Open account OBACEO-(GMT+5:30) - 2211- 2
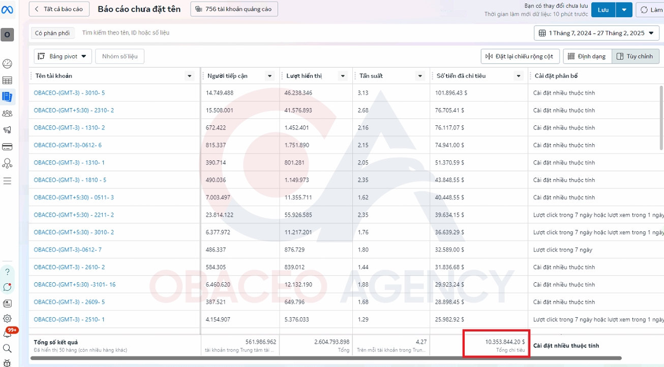The height and width of the screenshot is (367, 664). coord(74,215)
